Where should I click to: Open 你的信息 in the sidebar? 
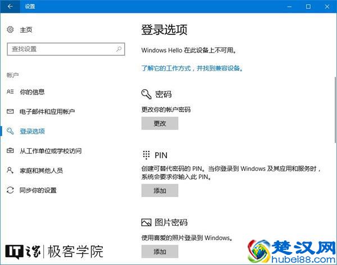[x=32, y=92]
